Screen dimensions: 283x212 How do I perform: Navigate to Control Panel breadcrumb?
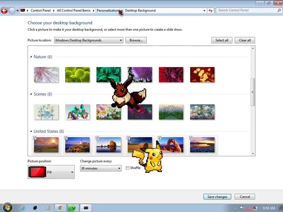[41, 10]
